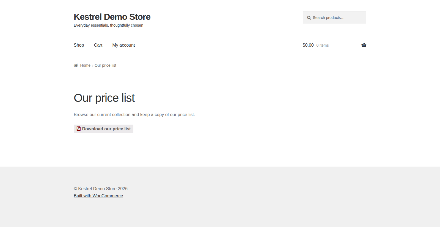
Task: Focus the Search products field
Action: coord(334,18)
